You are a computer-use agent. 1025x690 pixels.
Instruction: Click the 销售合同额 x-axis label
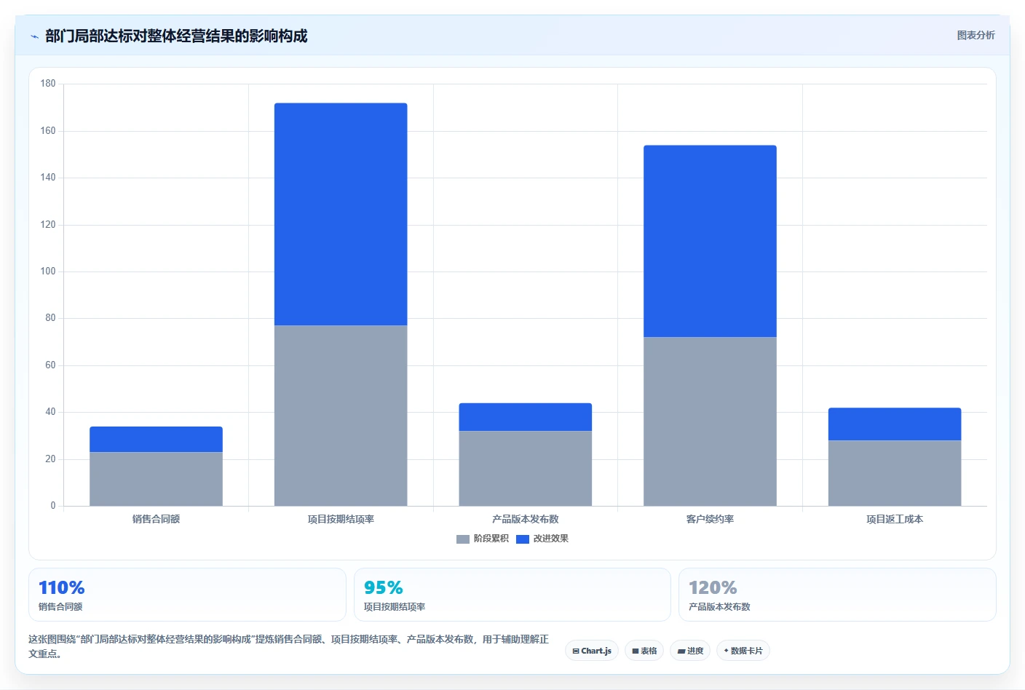[156, 519]
